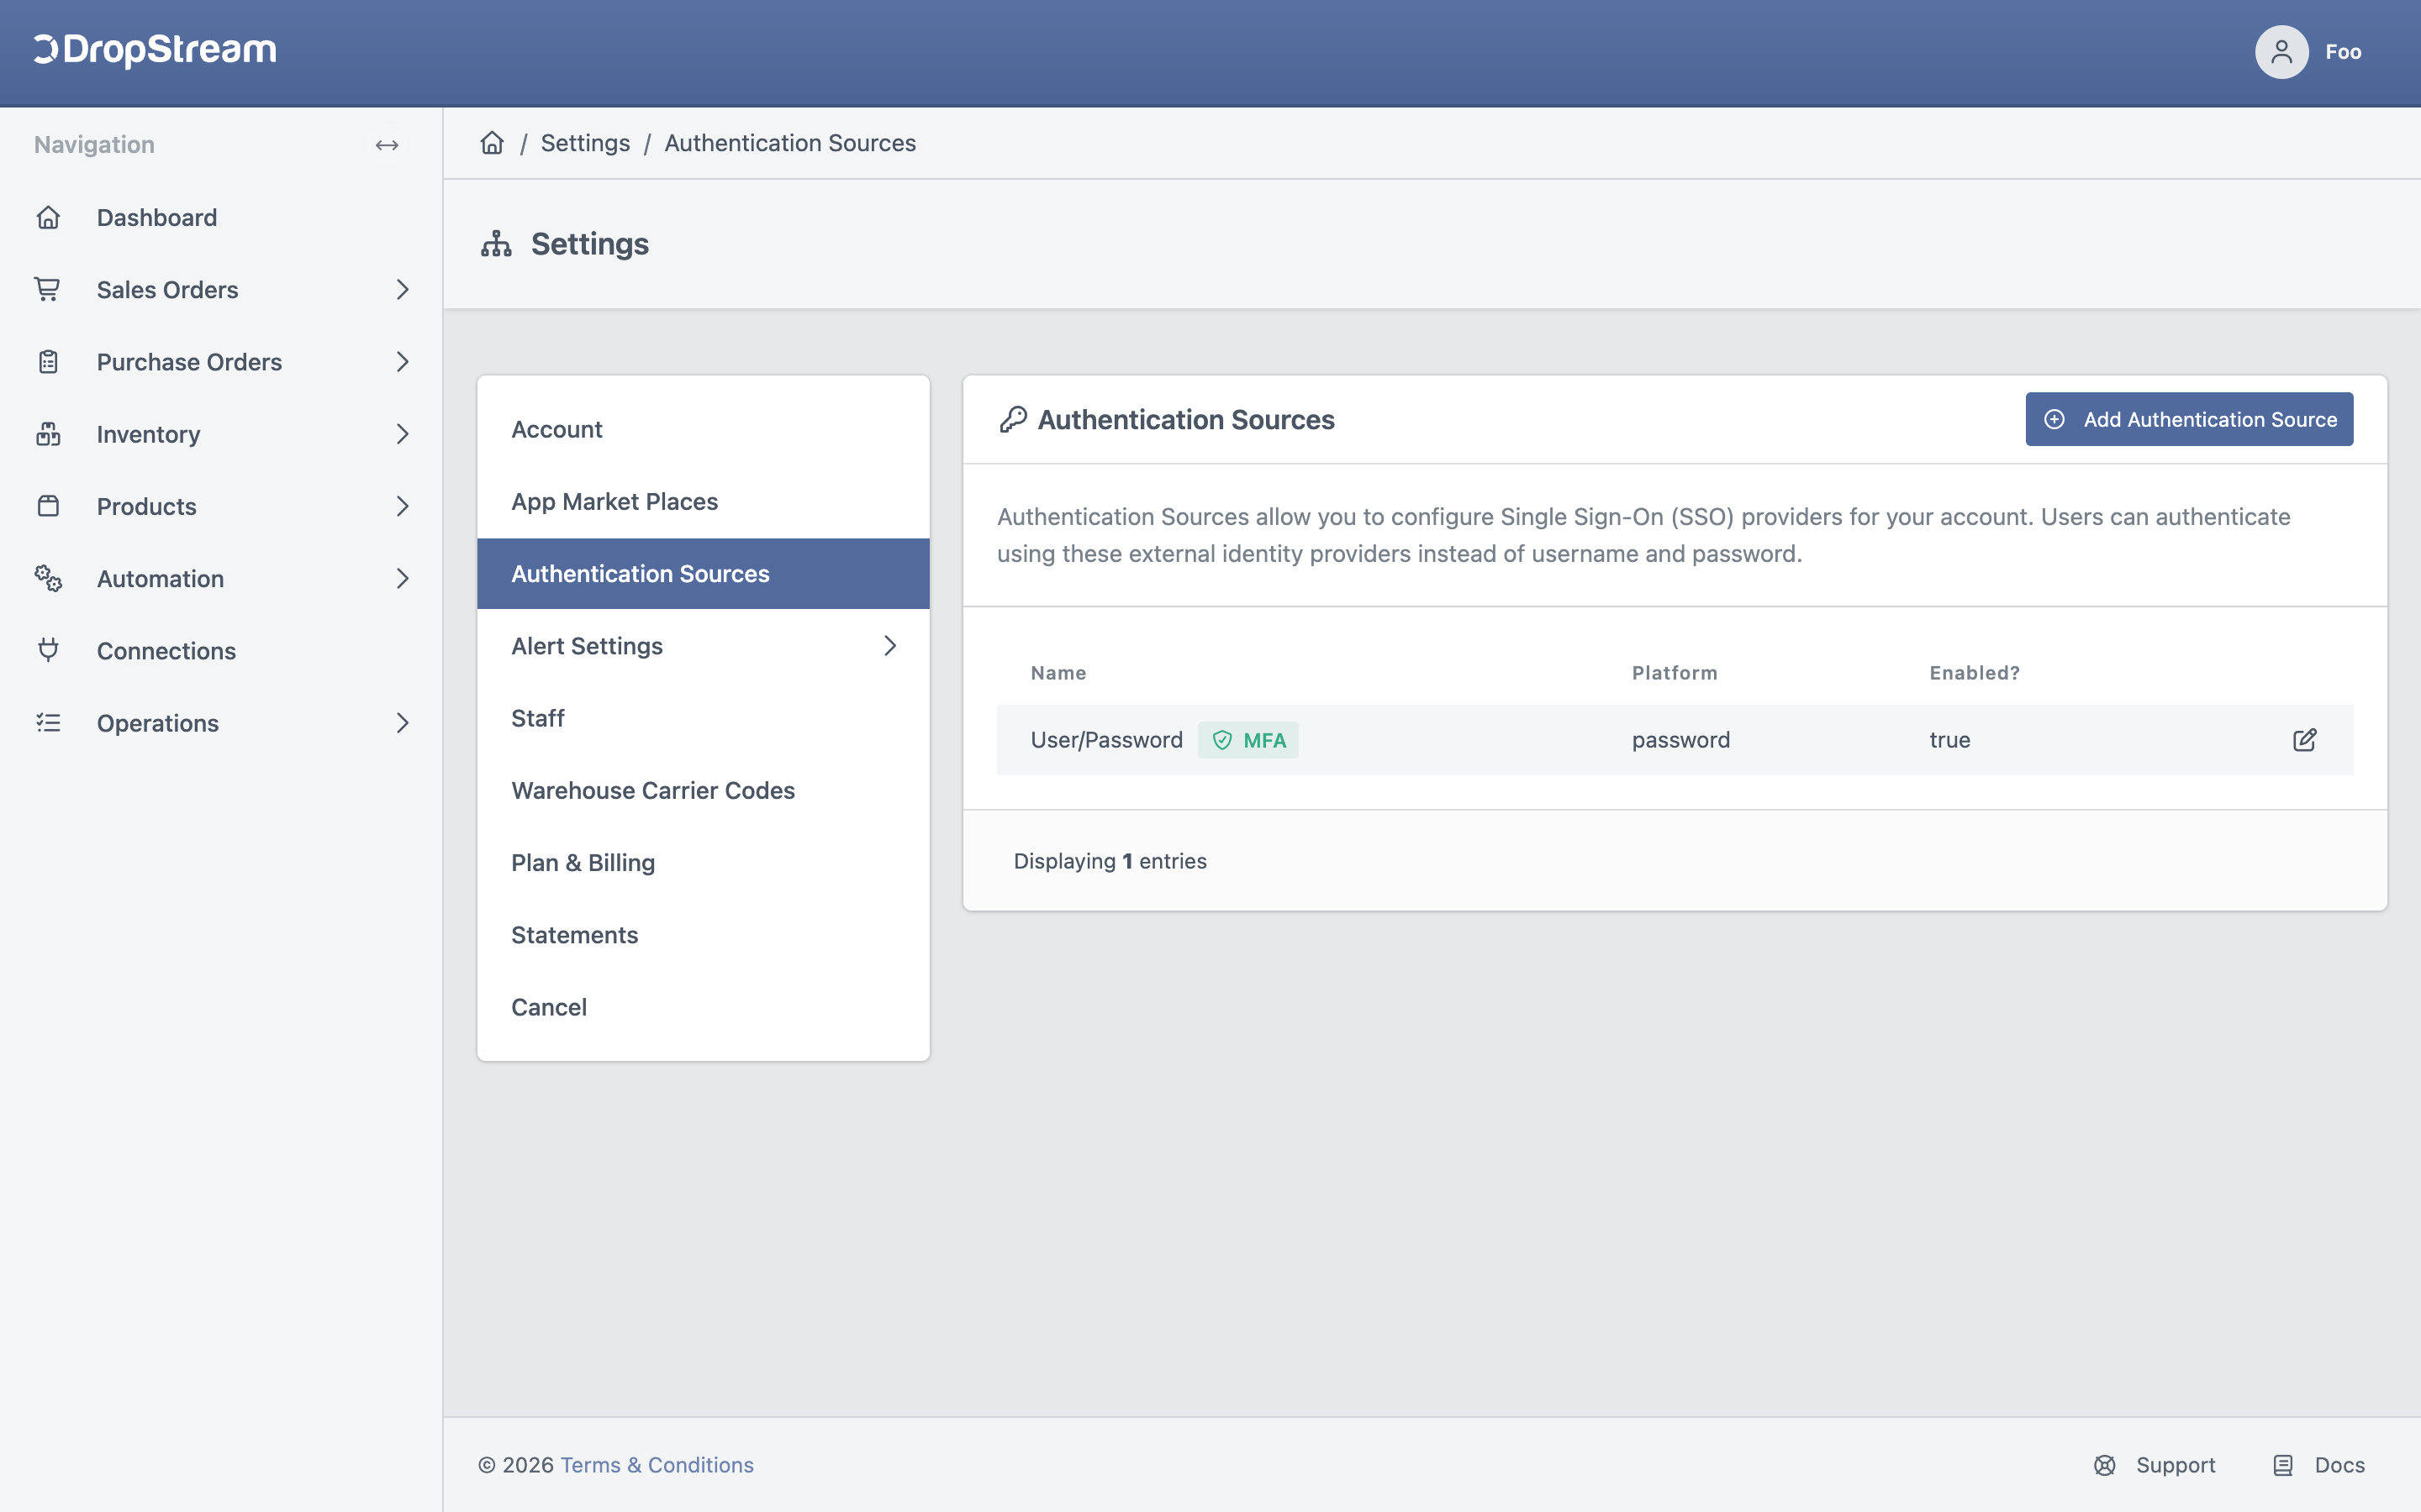Open Terms & Conditions link

(x=657, y=1465)
